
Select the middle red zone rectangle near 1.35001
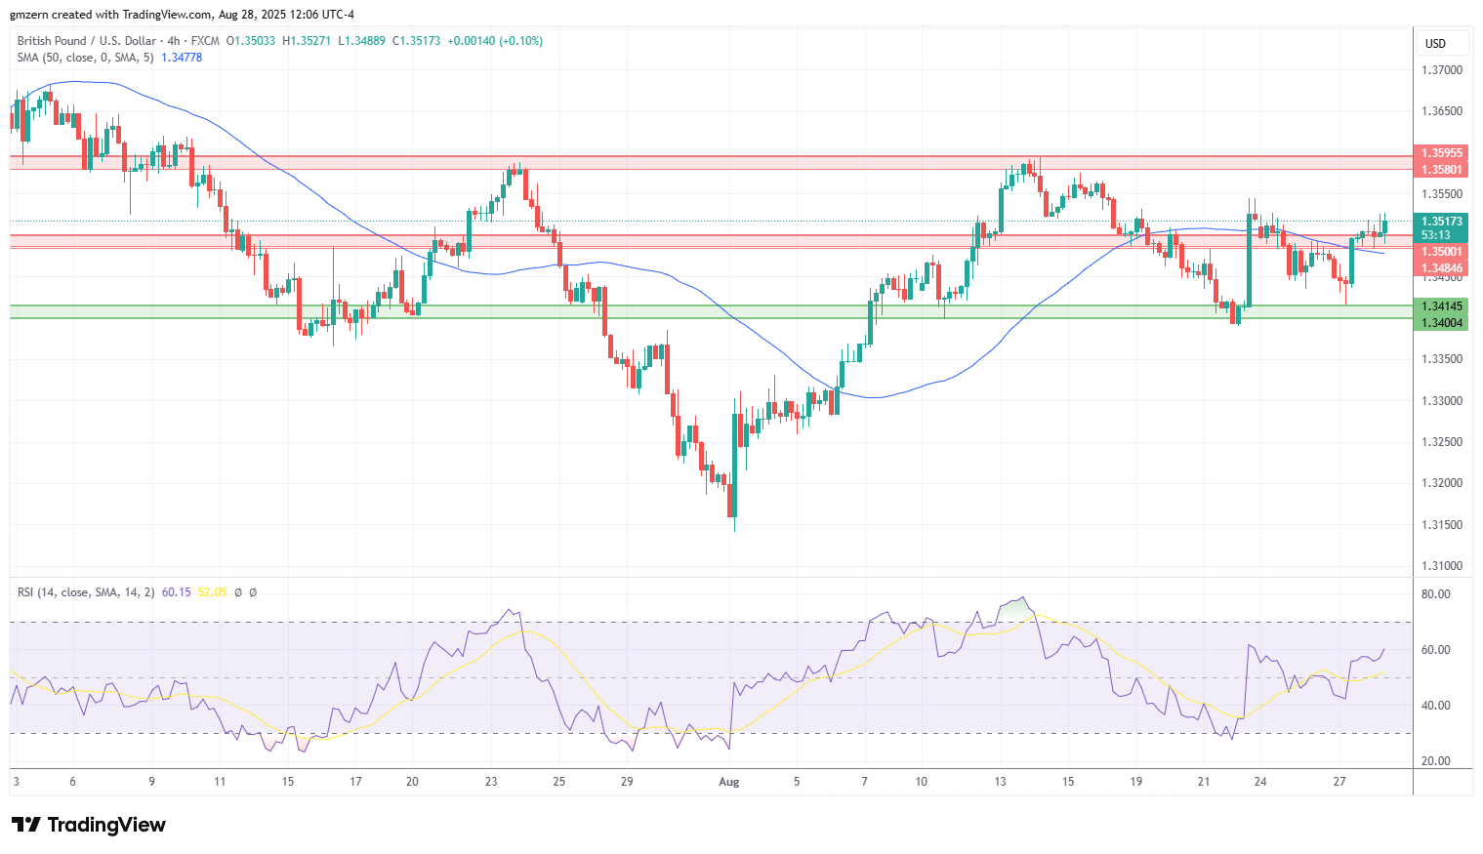[711, 241]
